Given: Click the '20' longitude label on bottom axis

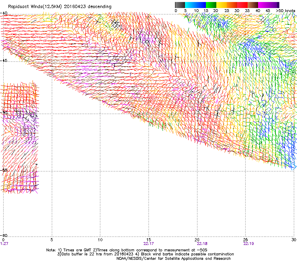Looking at the screenshot, I should 197,240.
